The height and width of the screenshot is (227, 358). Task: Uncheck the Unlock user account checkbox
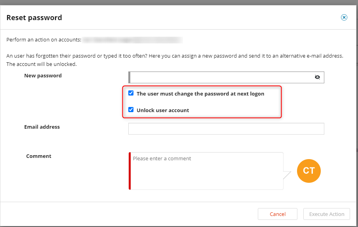tap(131, 110)
